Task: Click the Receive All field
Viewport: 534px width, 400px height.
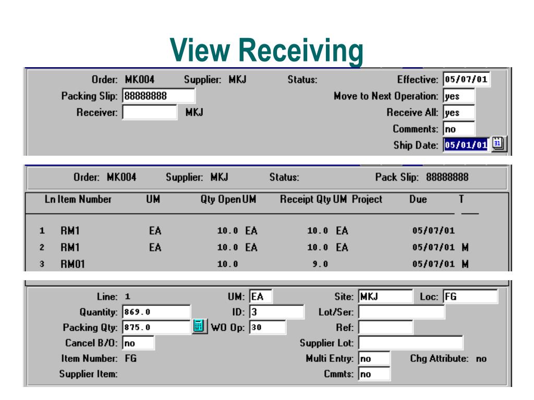Action: pyautogui.click(x=459, y=113)
